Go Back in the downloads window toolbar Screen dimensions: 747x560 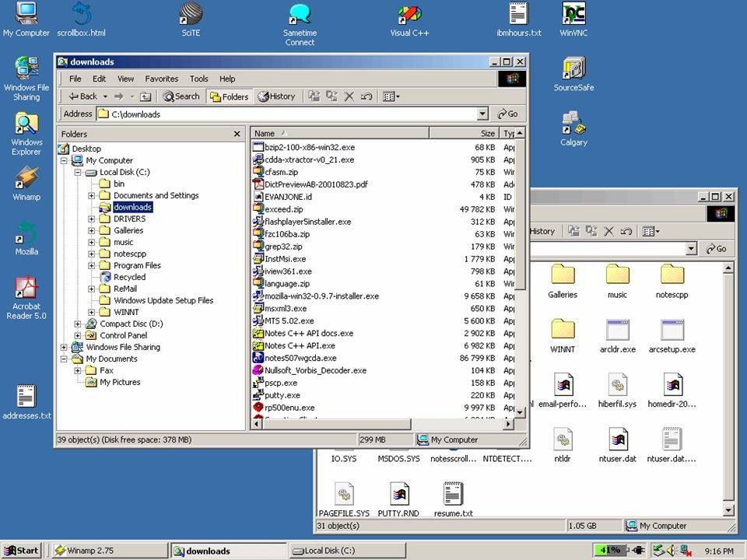(82, 96)
